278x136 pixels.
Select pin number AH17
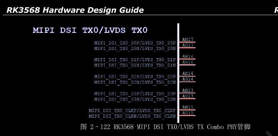[x=188, y=40]
